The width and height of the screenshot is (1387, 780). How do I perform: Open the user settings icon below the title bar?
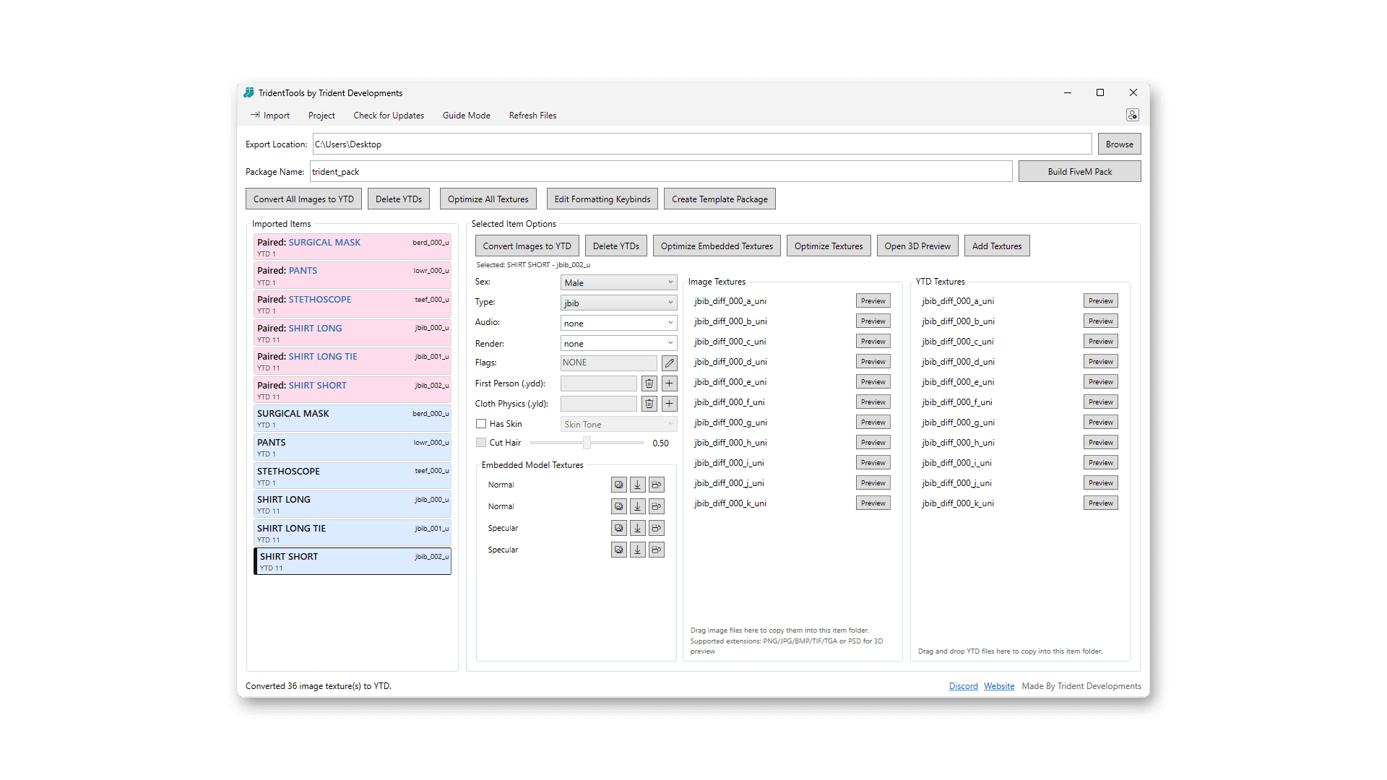[x=1132, y=114]
